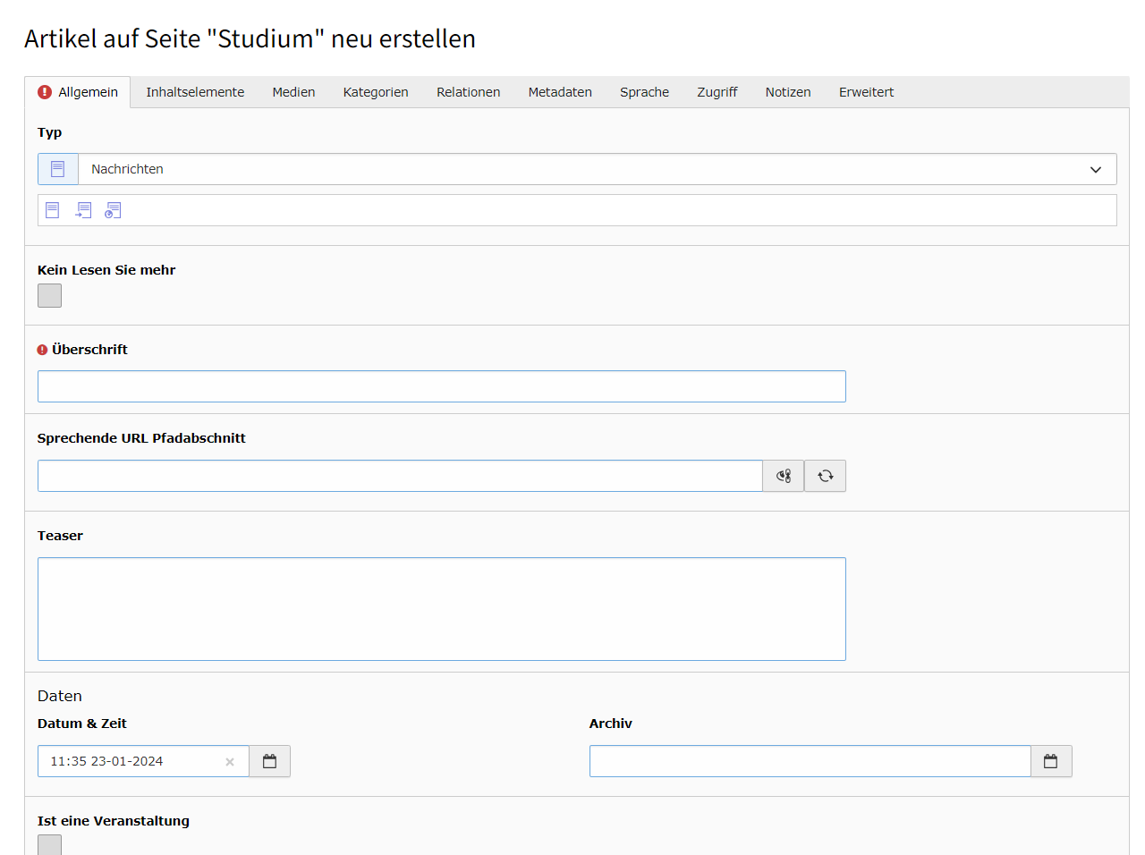Switch to the Sprache tab
Image resolution: width=1145 pixels, height=855 pixels.
[644, 92]
